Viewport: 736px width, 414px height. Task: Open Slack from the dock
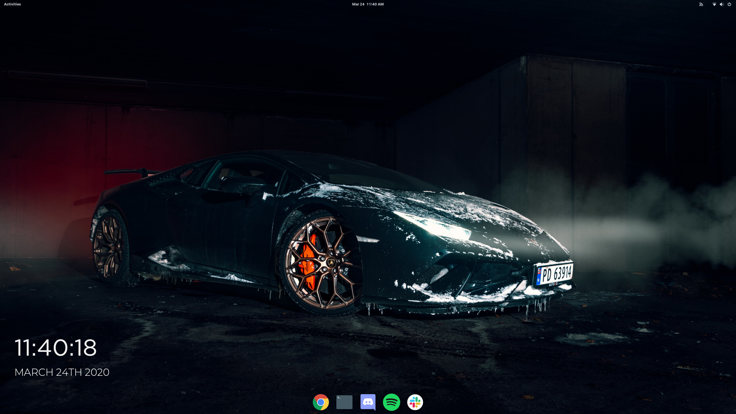[415, 402]
